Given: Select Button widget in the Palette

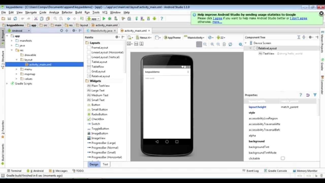Looking at the screenshot, I should 96,105.
